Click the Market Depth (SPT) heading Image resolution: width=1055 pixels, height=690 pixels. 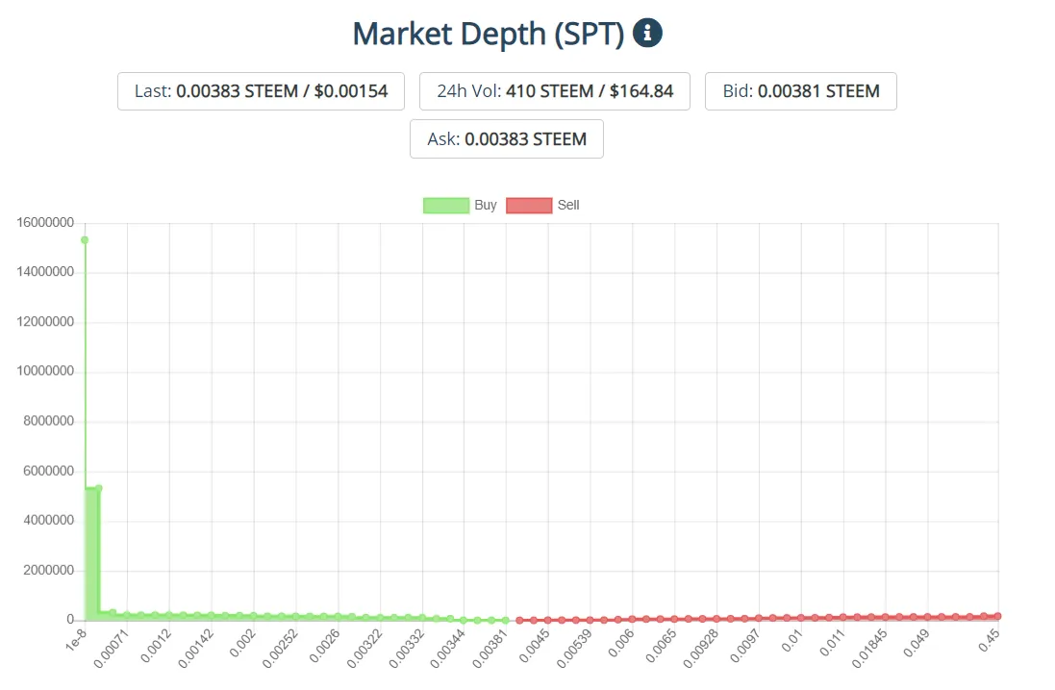coord(488,34)
